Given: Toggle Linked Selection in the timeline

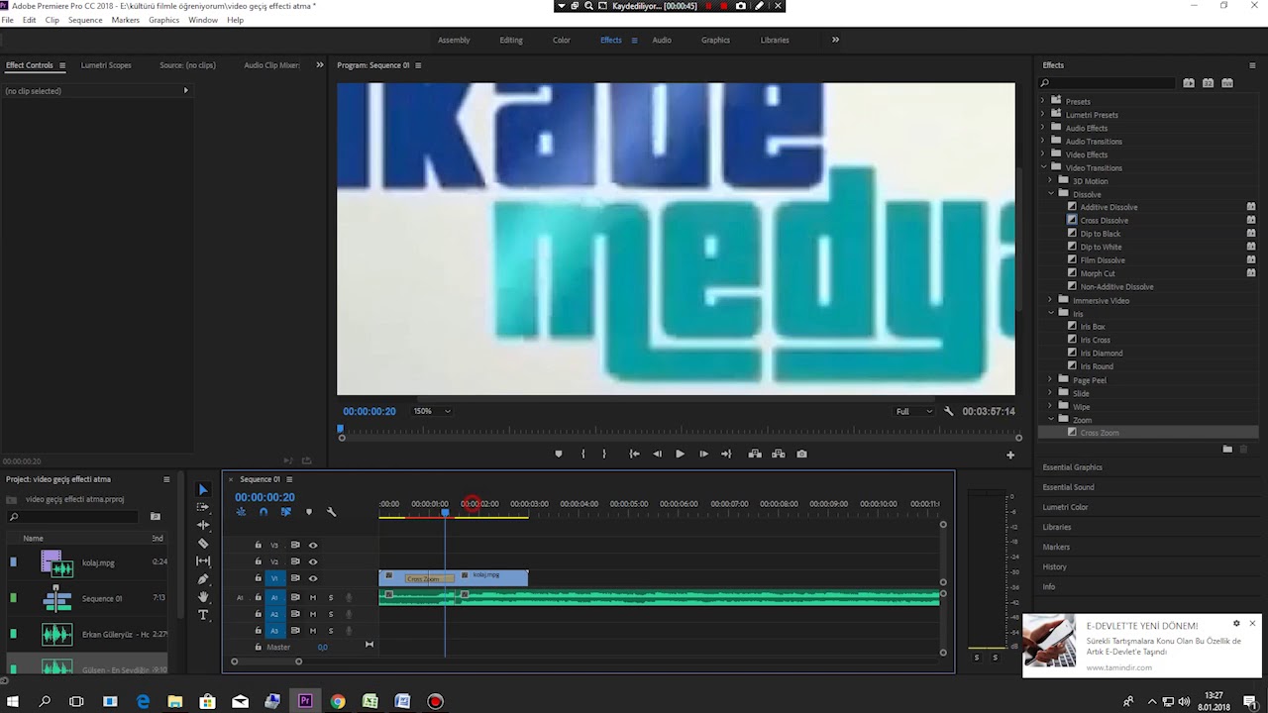Looking at the screenshot, I should 286,512.
